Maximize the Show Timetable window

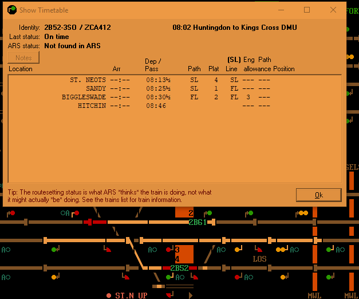click(x=307, y=10)
